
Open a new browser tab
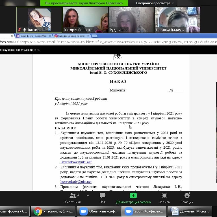[x=95, y=36]
